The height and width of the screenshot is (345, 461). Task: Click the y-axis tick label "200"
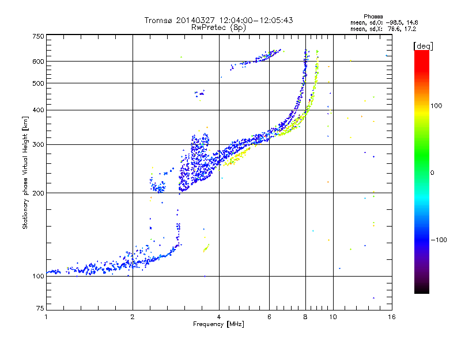coord(38,193)
